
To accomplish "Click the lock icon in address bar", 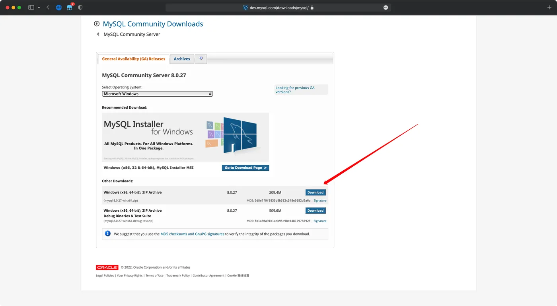I will 312,8.
